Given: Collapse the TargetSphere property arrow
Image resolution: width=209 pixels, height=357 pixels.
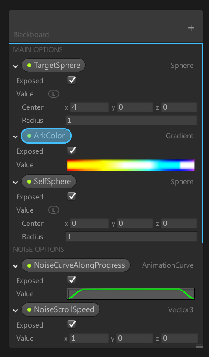Looking at the screenshot, I should [15, 66].
